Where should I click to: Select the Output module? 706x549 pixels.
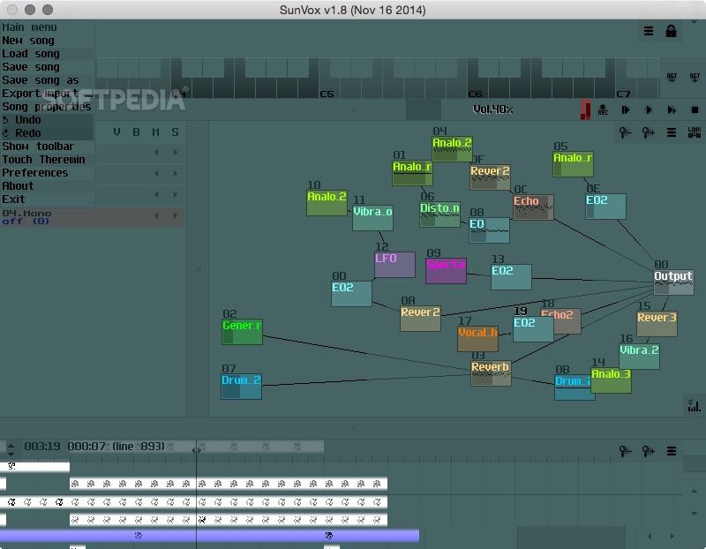click(673, 282)
